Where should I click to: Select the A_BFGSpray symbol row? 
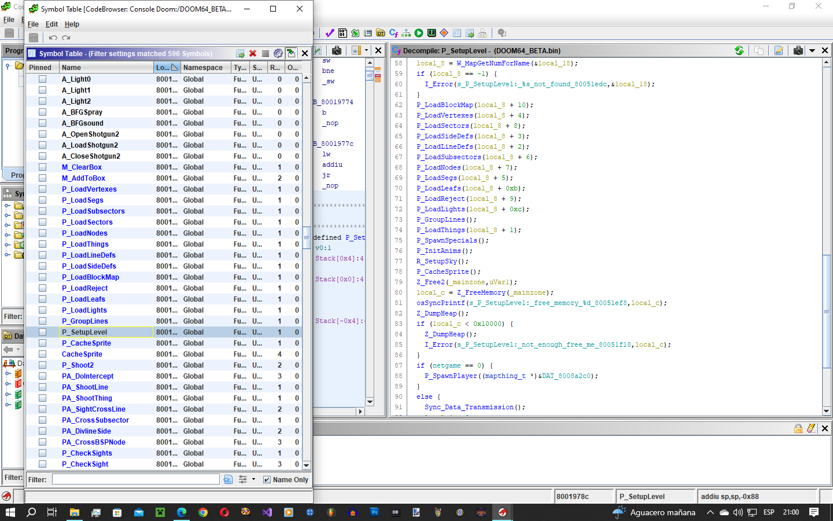(x=164, y=112)
